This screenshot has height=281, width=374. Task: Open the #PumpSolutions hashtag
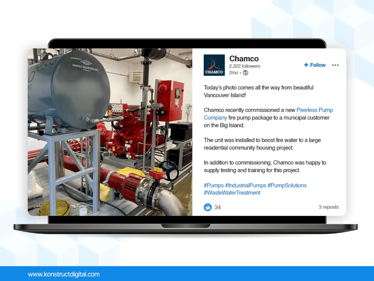tap(287, 185)
